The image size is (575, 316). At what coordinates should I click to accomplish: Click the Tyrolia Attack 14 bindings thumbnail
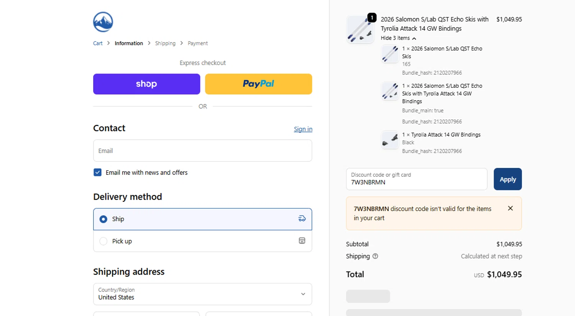tap(390, 140)
